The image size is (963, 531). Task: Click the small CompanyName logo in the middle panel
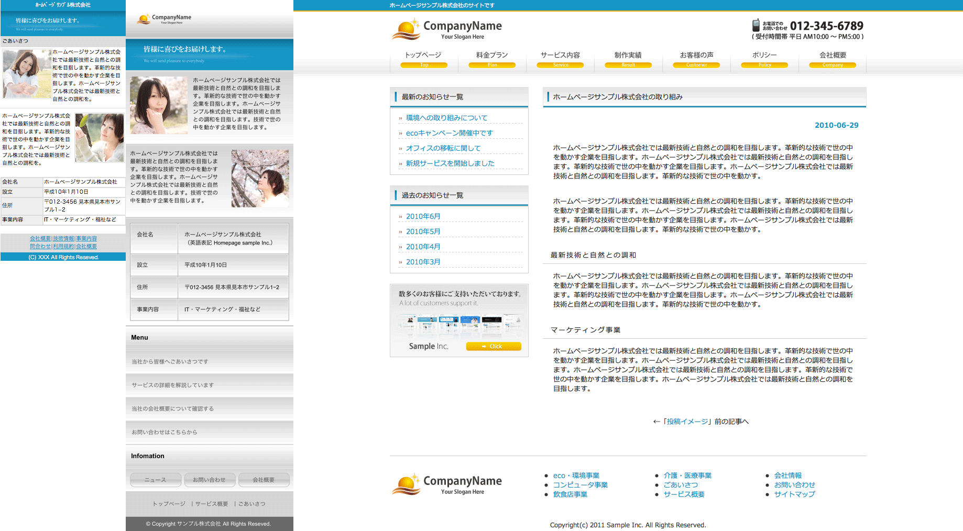pyautogui.click(x=163, y=19)
